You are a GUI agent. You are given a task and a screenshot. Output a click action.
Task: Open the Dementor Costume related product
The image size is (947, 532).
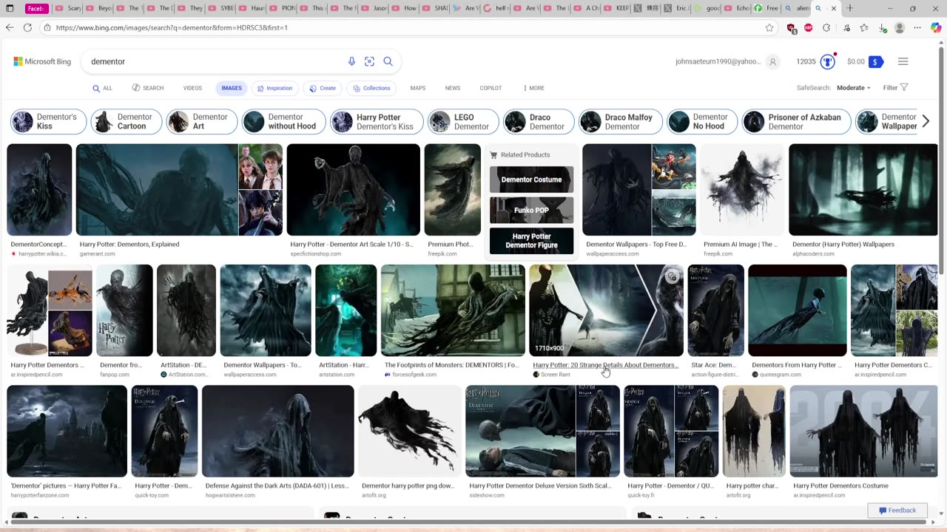pos(531,180)
